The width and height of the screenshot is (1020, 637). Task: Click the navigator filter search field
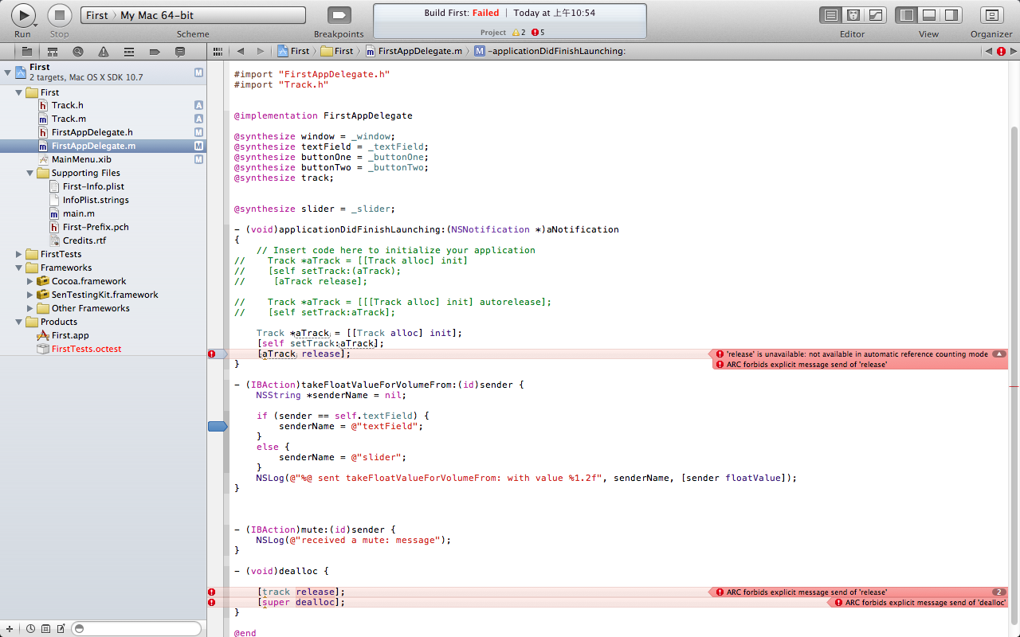135,629
